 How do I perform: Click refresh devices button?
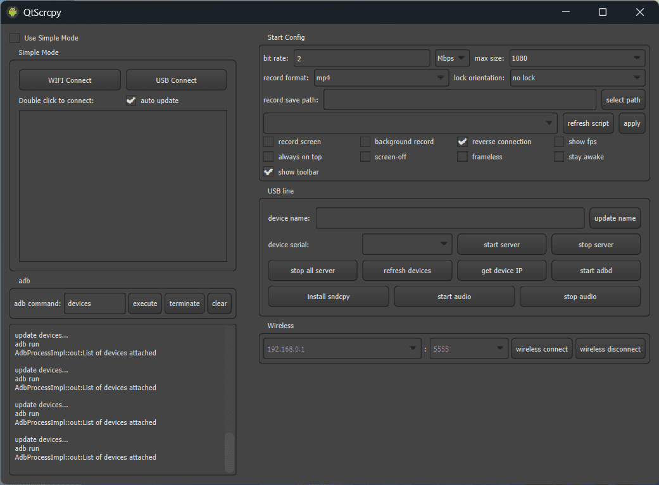[407, 271]
